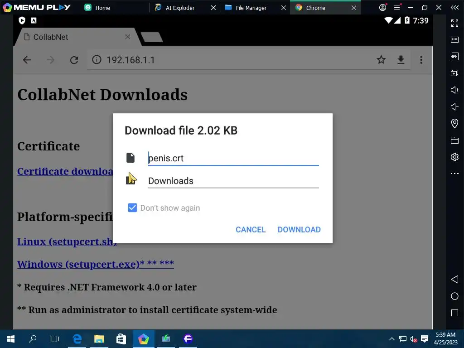This screenshot has width=464, height=348.
Task: Close the AI Exploder tab
Action: [x=213, y=8]
